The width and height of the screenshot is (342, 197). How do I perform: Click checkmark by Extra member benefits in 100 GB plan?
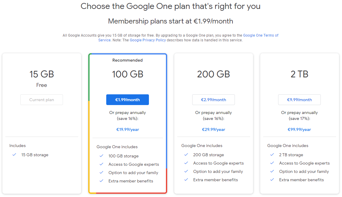tap(101, 181)
